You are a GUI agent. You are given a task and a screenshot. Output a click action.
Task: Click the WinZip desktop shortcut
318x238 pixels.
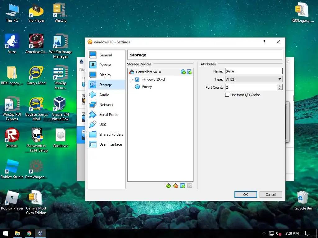tap(61, 13)
